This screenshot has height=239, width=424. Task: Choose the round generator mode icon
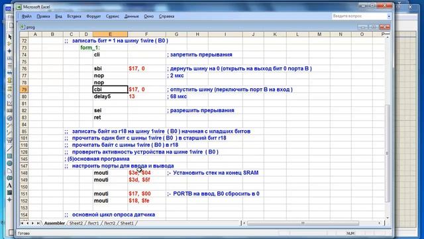pos(10,118)
